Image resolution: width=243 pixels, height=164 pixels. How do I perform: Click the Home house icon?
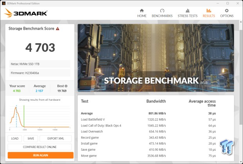click(x=141, y=11)
